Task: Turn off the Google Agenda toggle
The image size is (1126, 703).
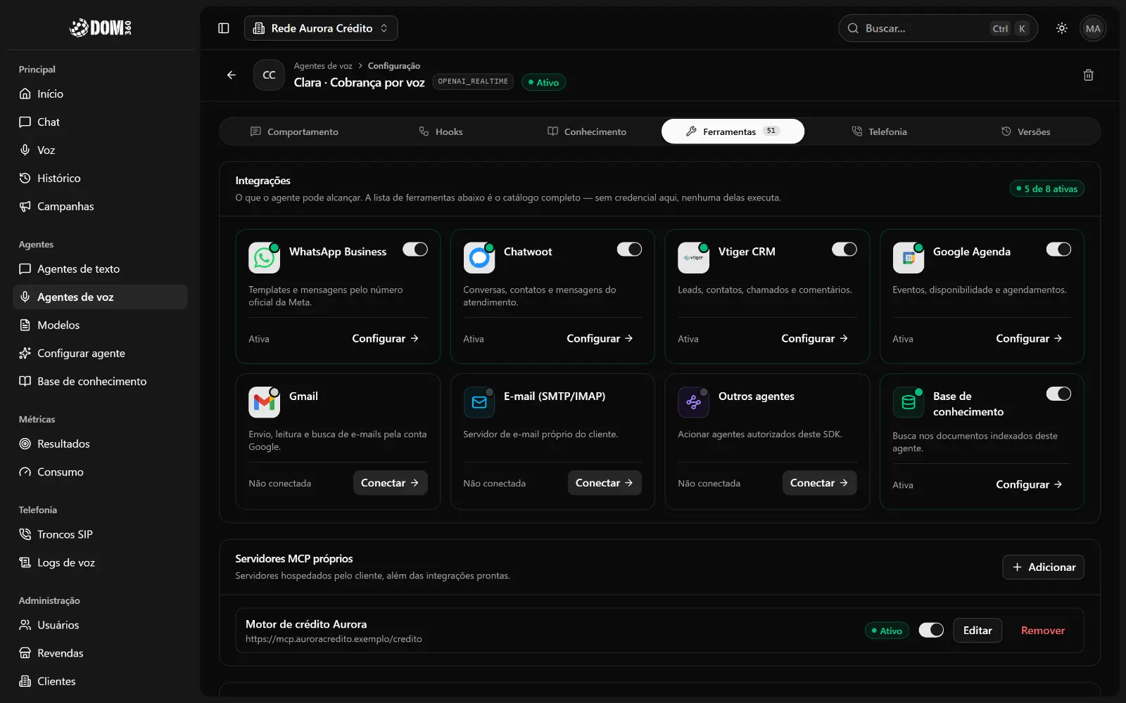Action: (x=1059, y=250)
